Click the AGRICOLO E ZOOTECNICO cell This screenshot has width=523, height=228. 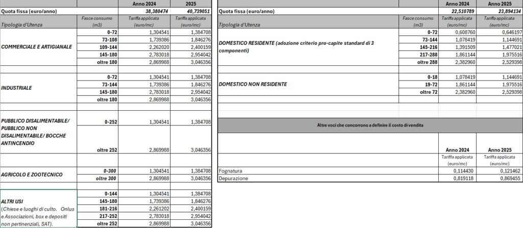pos(39,174)
